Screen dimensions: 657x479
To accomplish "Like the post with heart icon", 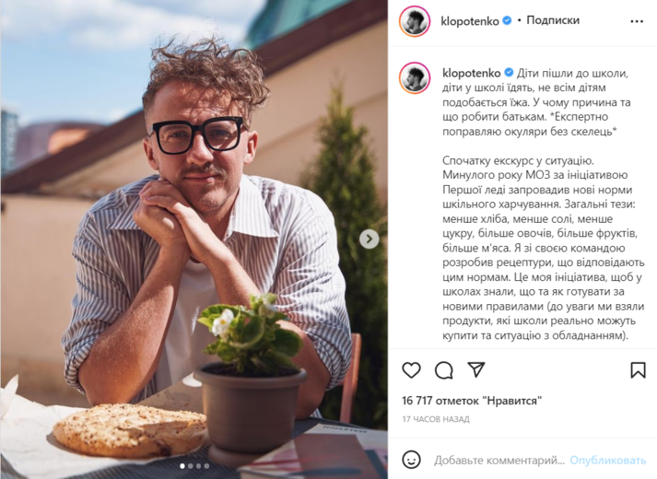I will coord(411,370).
